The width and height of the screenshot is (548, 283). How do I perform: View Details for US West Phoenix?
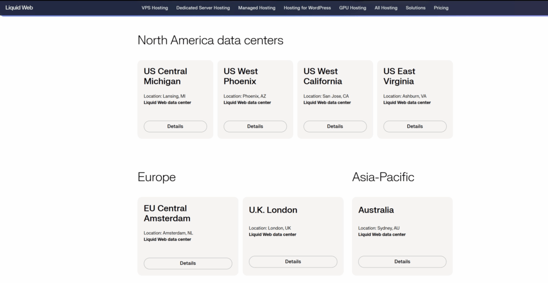255,127
